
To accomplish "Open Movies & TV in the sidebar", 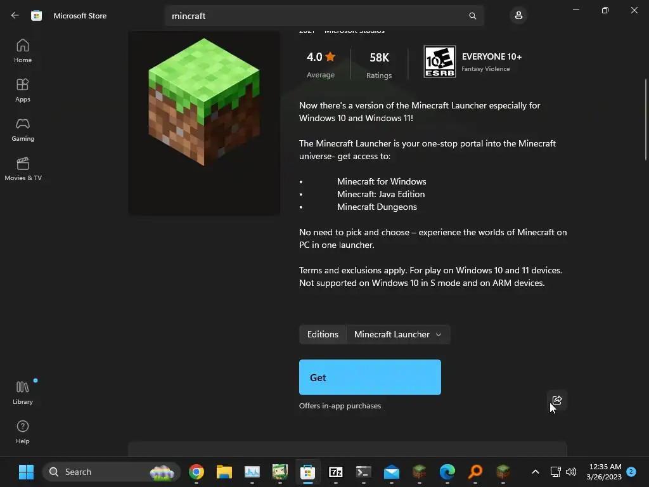I will (23, 169).
